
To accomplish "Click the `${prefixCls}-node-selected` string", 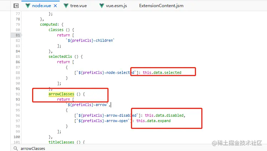I will pos(106,72).
